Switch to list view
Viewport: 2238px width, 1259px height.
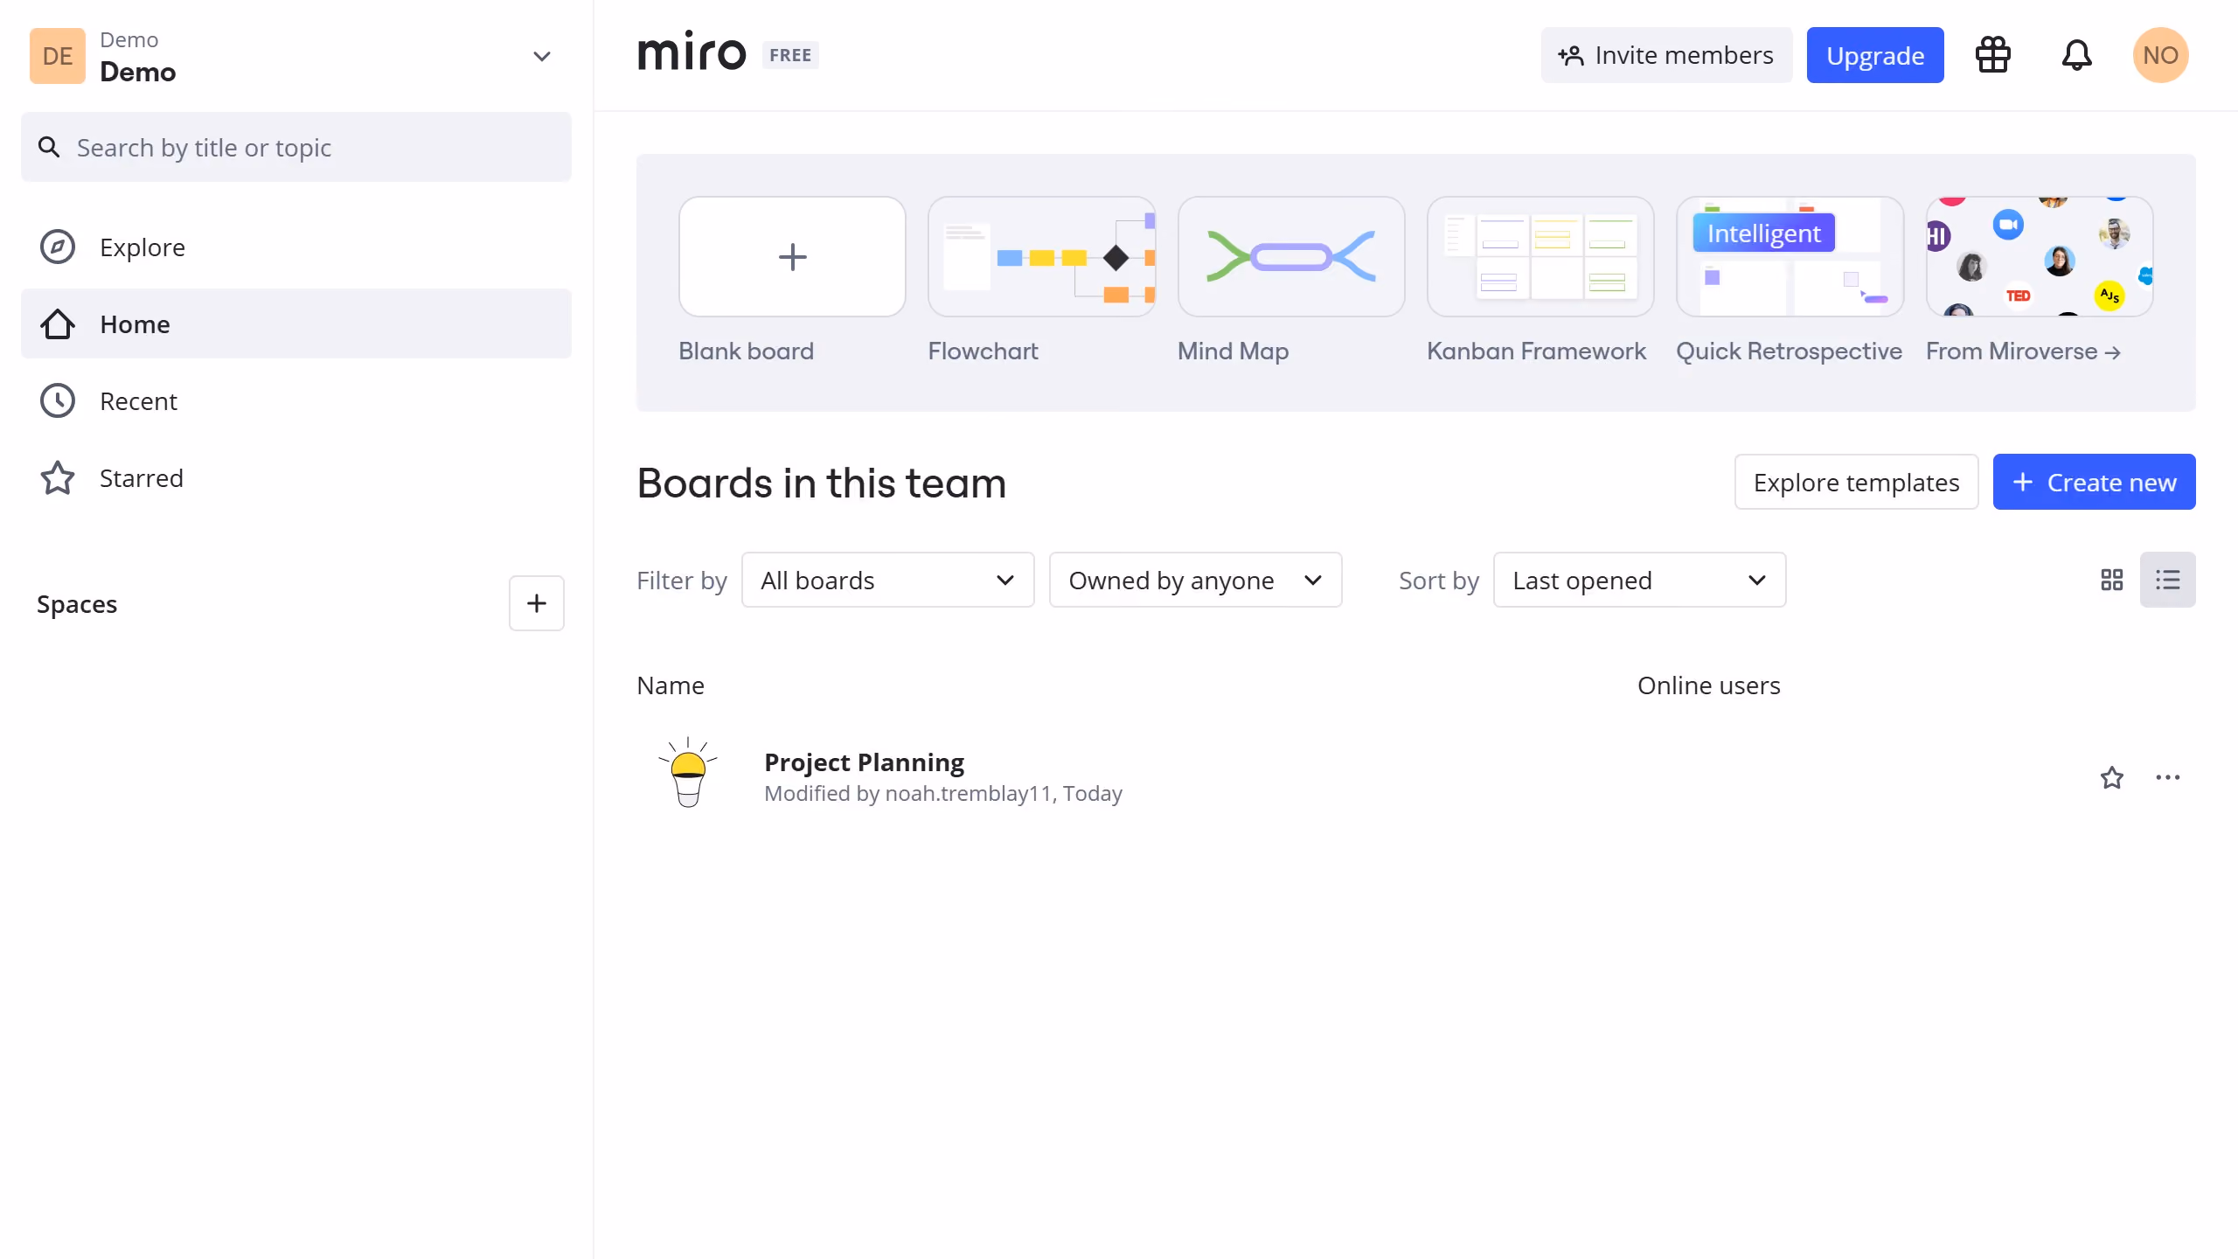(2167, 580)
